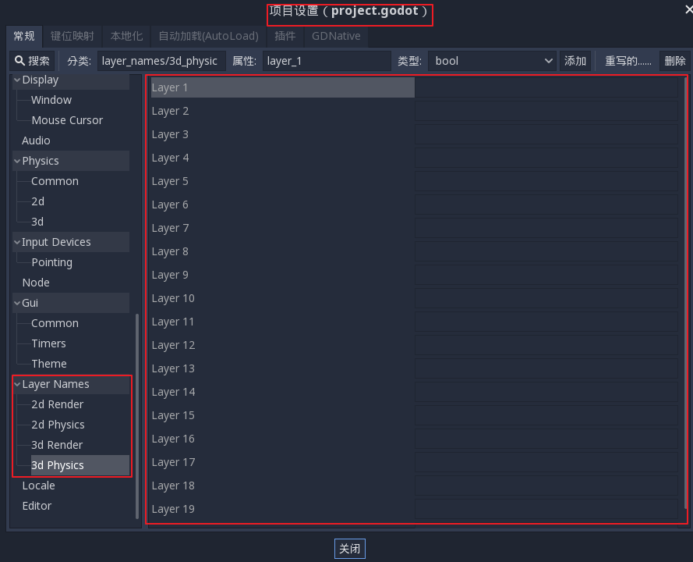Viewport: 693px width, 562px height.
Task: Select the Layer 12 property label
Action: point(173,346)
